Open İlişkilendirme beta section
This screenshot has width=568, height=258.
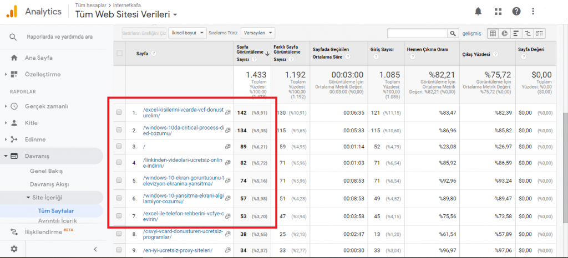[43, 232]
